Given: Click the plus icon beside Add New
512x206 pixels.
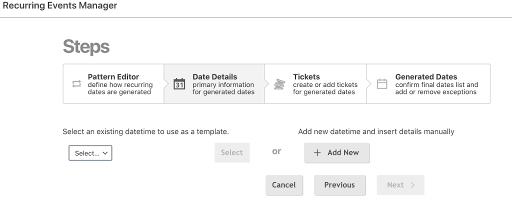Looking at the screenshot, I should pos(317,153).
